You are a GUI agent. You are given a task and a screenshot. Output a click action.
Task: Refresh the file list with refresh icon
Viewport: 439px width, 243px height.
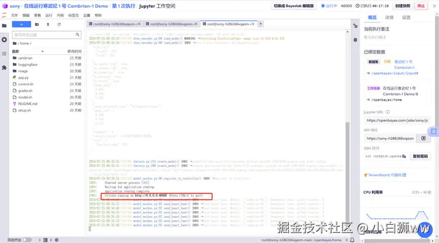coord(59,24)
